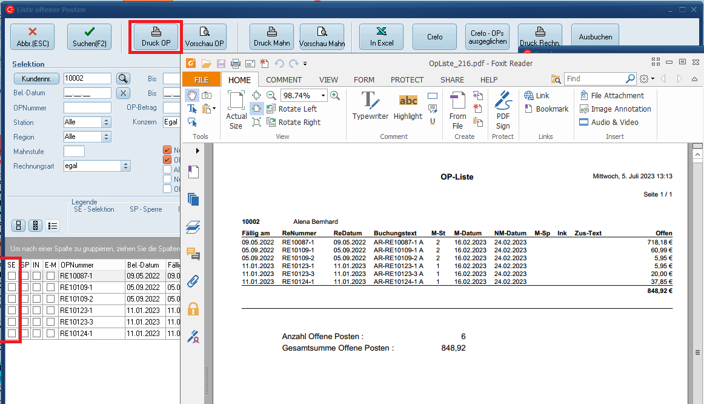Image resolution: width=704 pixels, height=404 pixels.
Task: Tick SE checkbox for row RE10087-1
Action: (x=12, y=276)
